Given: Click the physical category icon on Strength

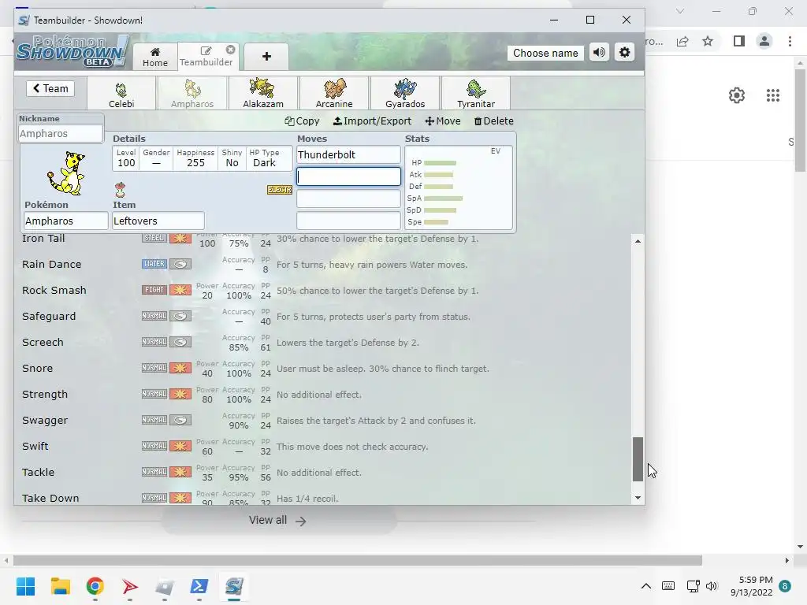Looking at the screenshot, I should click(x=180, y=394).
